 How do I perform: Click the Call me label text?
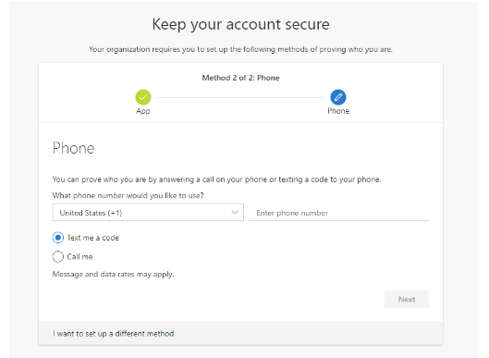coord(79,257)
